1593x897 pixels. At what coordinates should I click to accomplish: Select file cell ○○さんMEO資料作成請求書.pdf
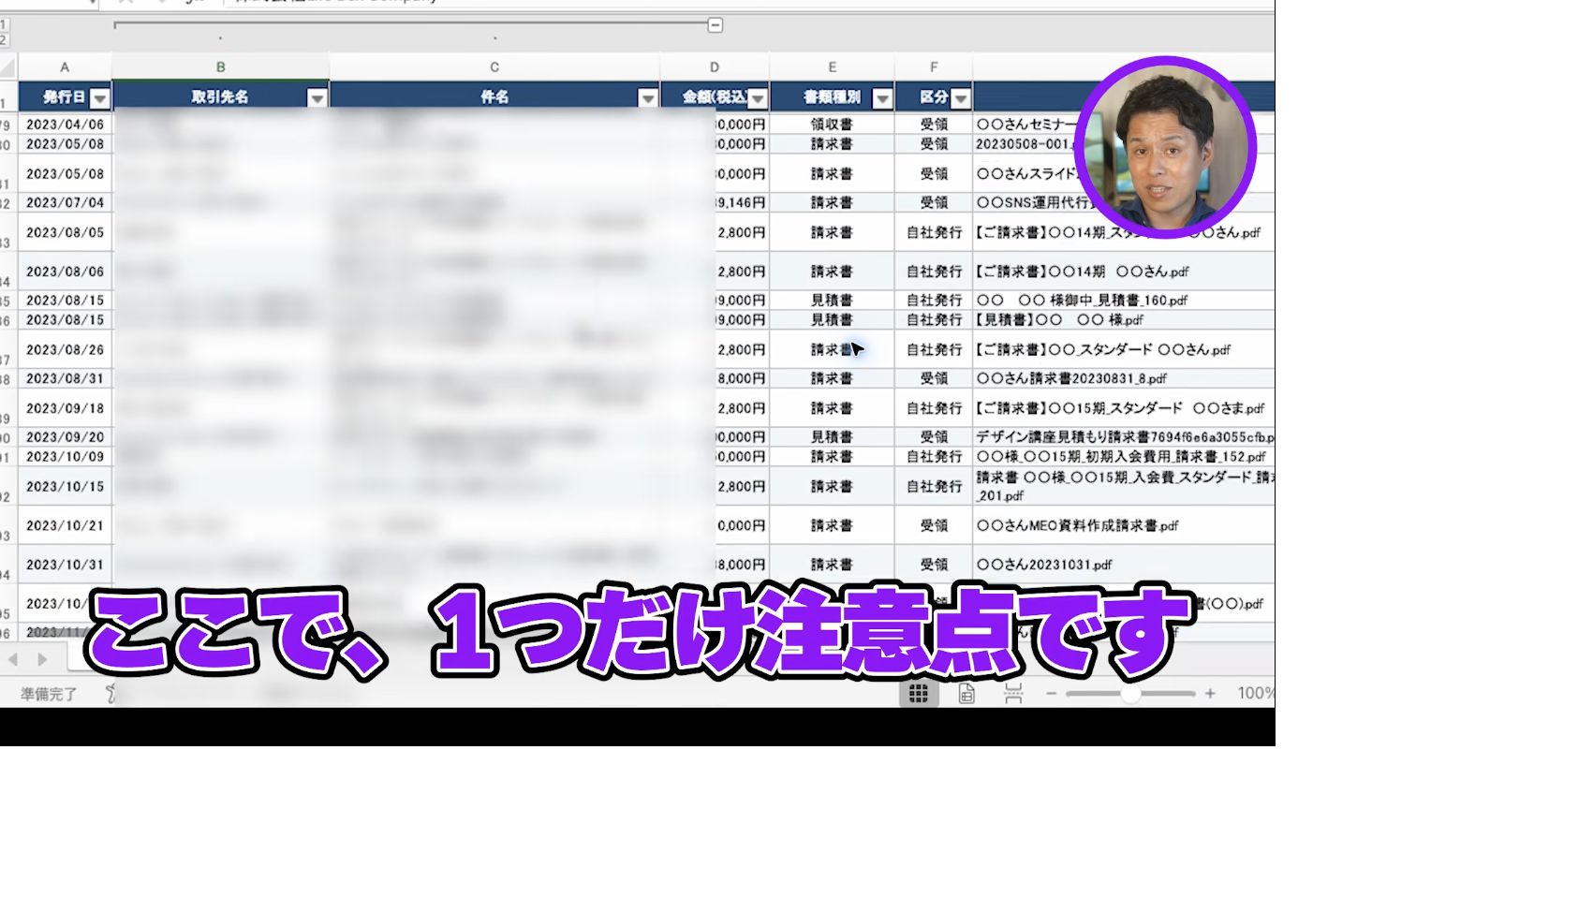(x=1123, y=525)
